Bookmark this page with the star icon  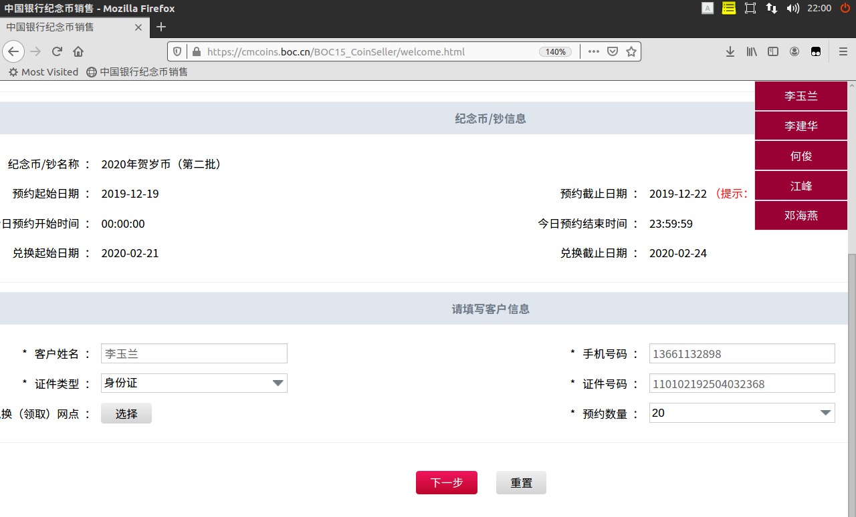pos(631,51)
